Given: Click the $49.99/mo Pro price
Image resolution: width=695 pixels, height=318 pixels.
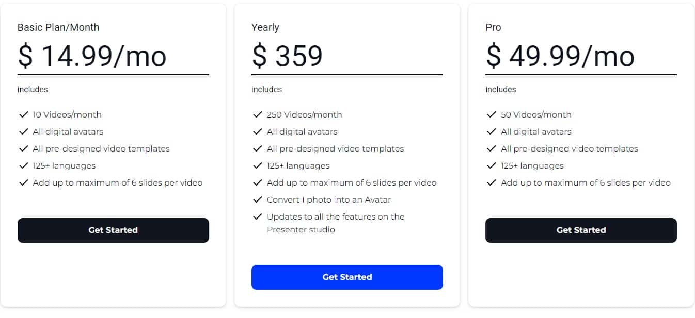Looking at the screenshot, I should [x=559, y=56].
